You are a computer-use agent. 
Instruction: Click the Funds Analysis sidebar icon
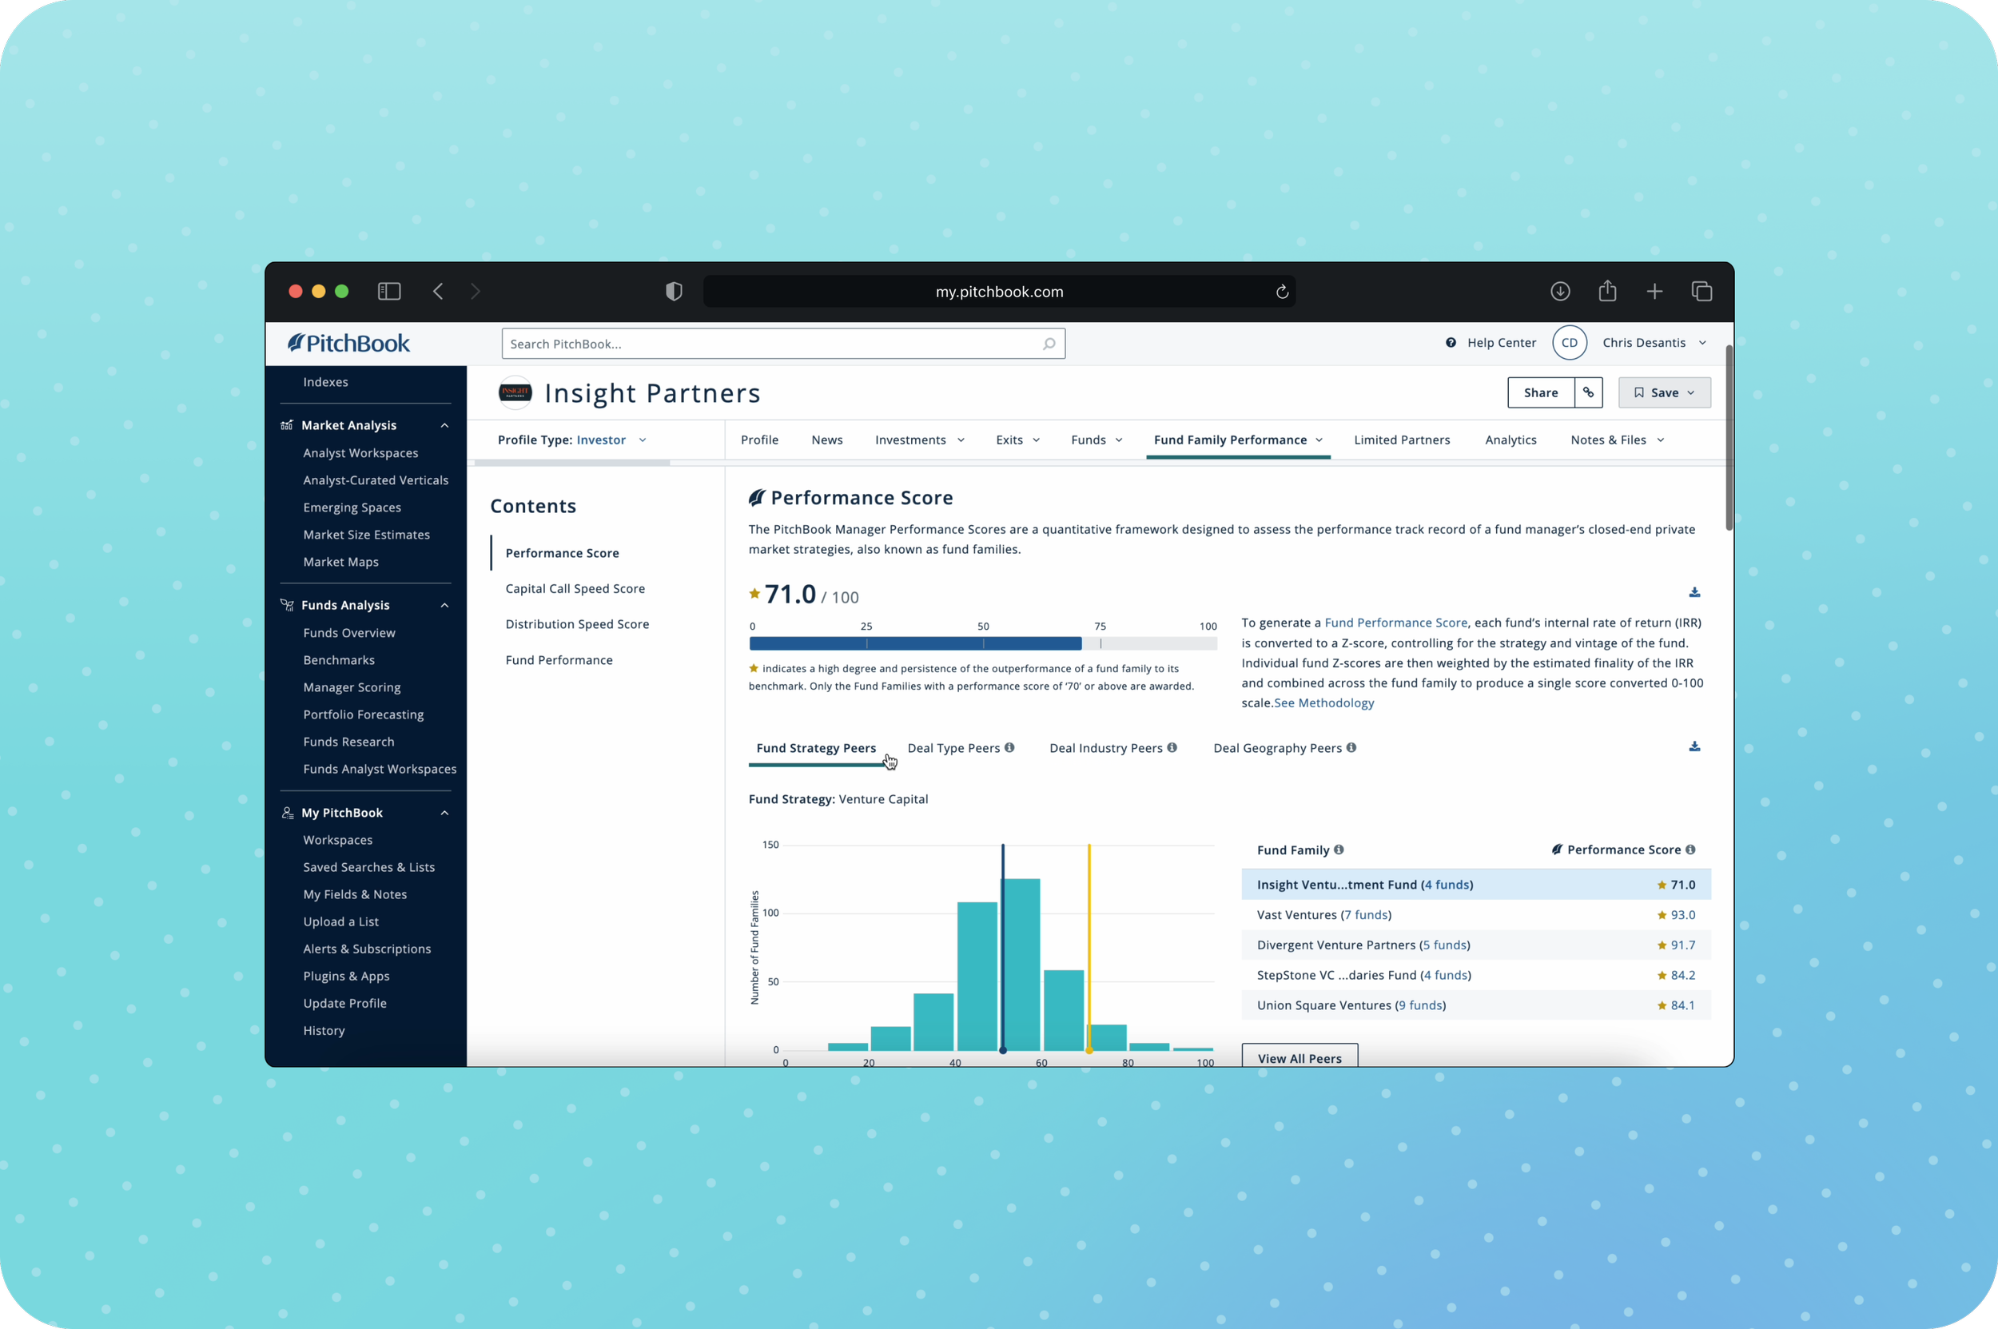[288, 605]
